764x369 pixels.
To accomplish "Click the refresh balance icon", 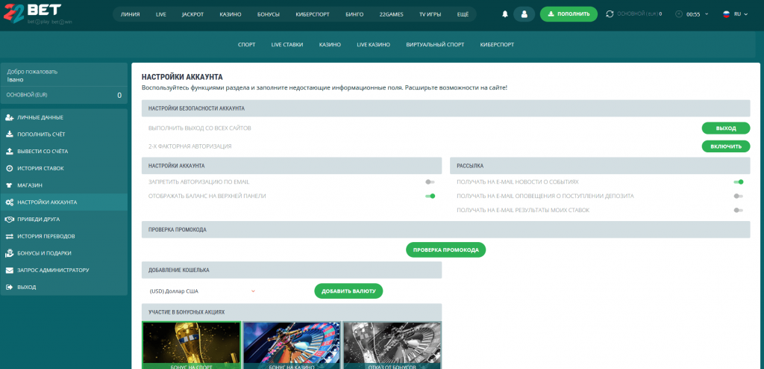I will tap(610, 13).
